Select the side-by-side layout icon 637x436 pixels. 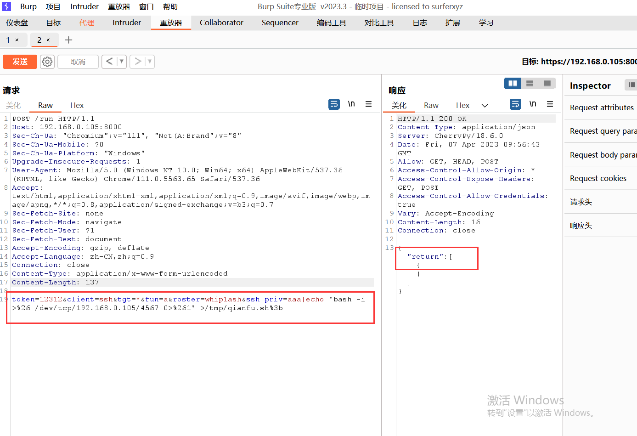(513, 84)
